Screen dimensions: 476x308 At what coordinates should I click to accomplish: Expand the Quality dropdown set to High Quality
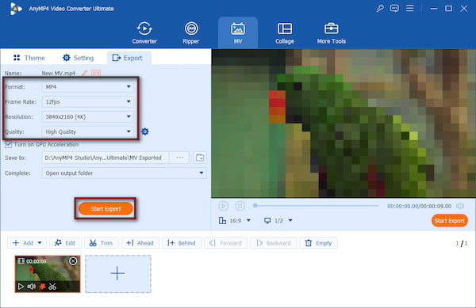click(87, 131)
